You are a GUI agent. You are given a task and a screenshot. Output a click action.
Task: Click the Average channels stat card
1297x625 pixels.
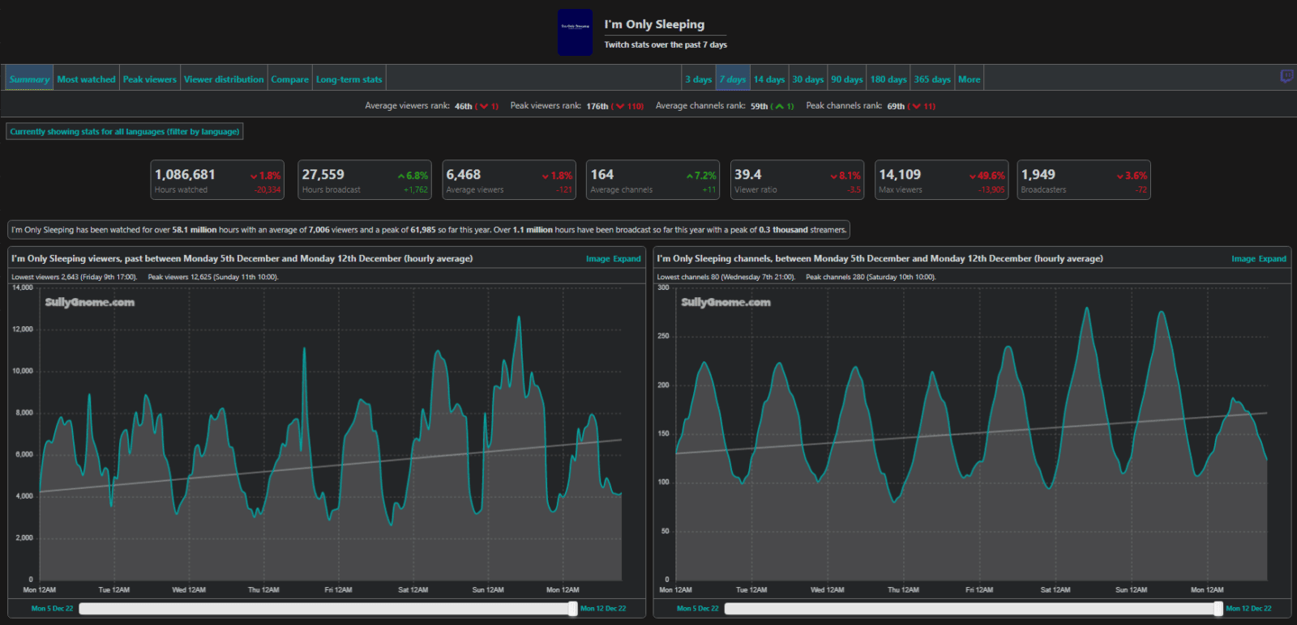[653, 180]
